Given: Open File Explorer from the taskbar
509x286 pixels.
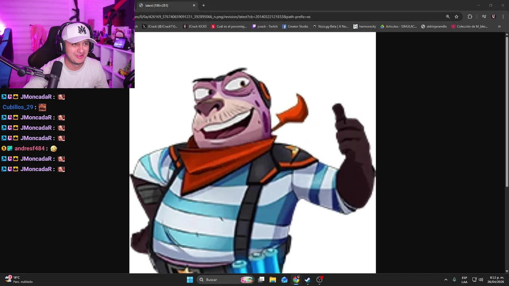Looking at the screenshot, I should coord(273,280).
